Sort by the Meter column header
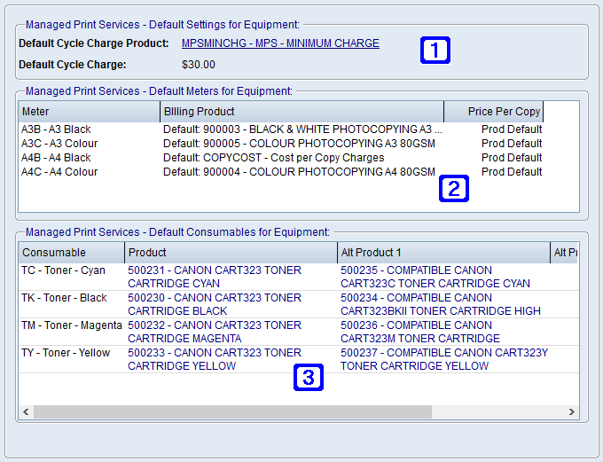 point(89,112)
